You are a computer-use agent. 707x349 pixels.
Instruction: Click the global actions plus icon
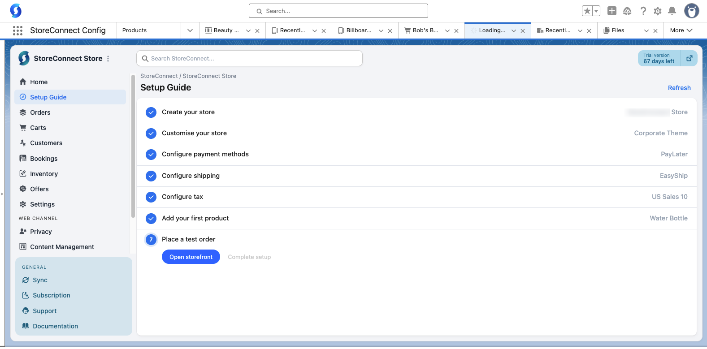(612, 11)
